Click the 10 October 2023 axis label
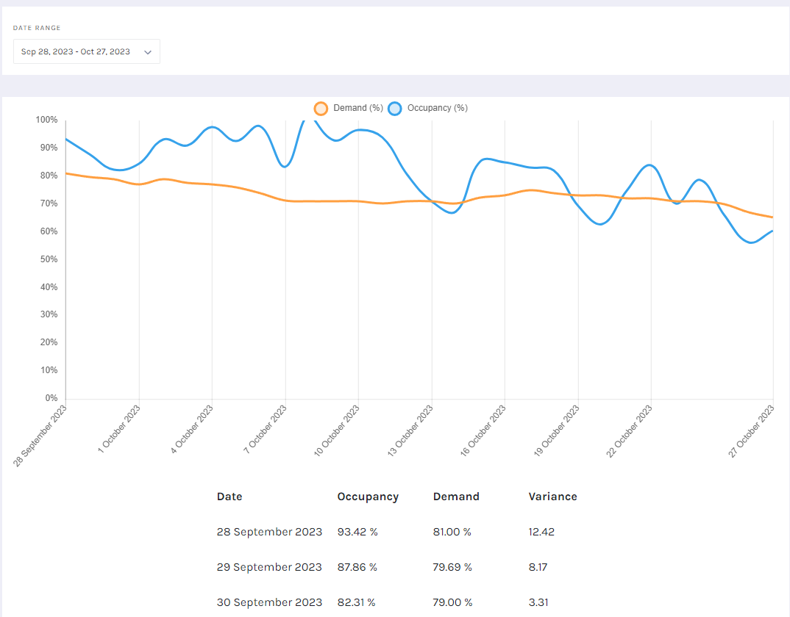Image resolution: width=790 pixels, height=617 pixels. pos(338,431)
